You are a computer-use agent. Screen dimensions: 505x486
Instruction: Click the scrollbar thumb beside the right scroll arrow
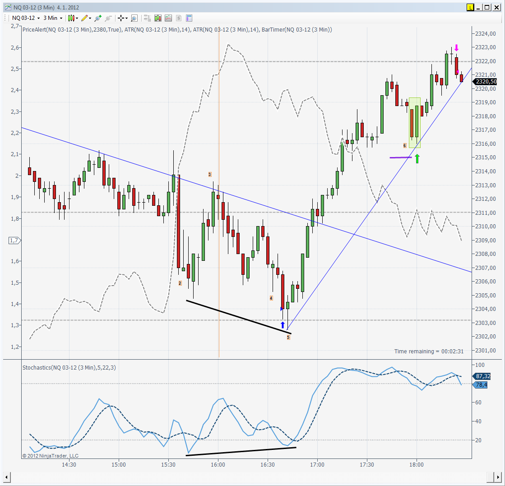click(x=491, y=477)
